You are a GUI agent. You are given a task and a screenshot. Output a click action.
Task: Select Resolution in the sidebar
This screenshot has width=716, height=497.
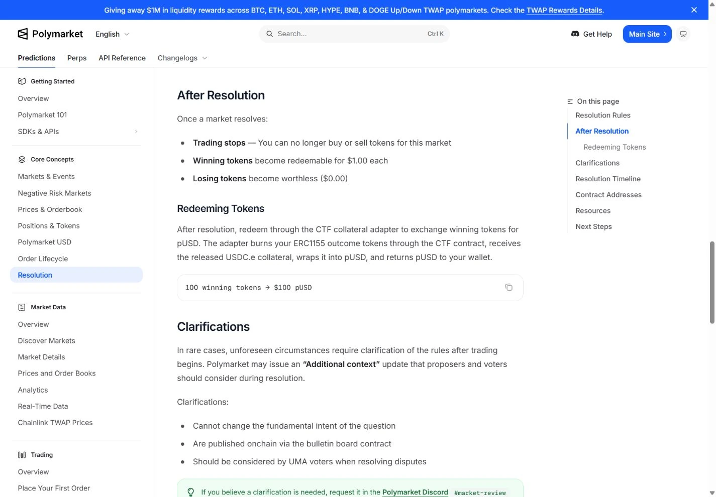(x=76, y=275)
